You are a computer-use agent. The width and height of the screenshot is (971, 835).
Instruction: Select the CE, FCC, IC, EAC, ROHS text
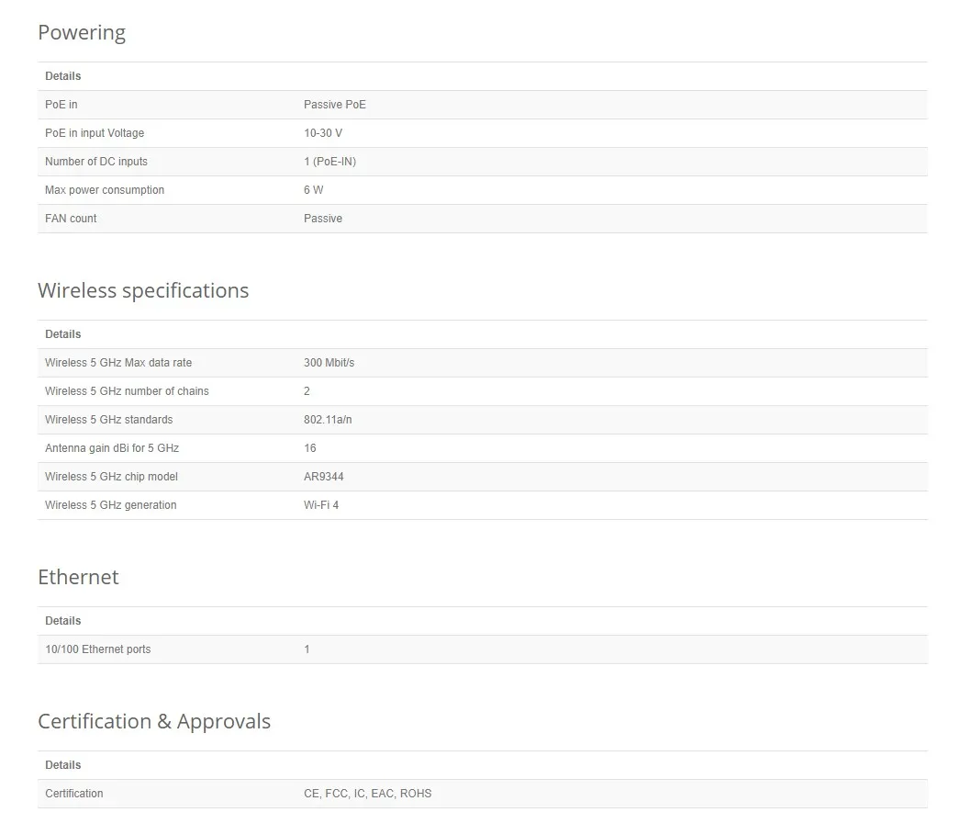[367, 794]
